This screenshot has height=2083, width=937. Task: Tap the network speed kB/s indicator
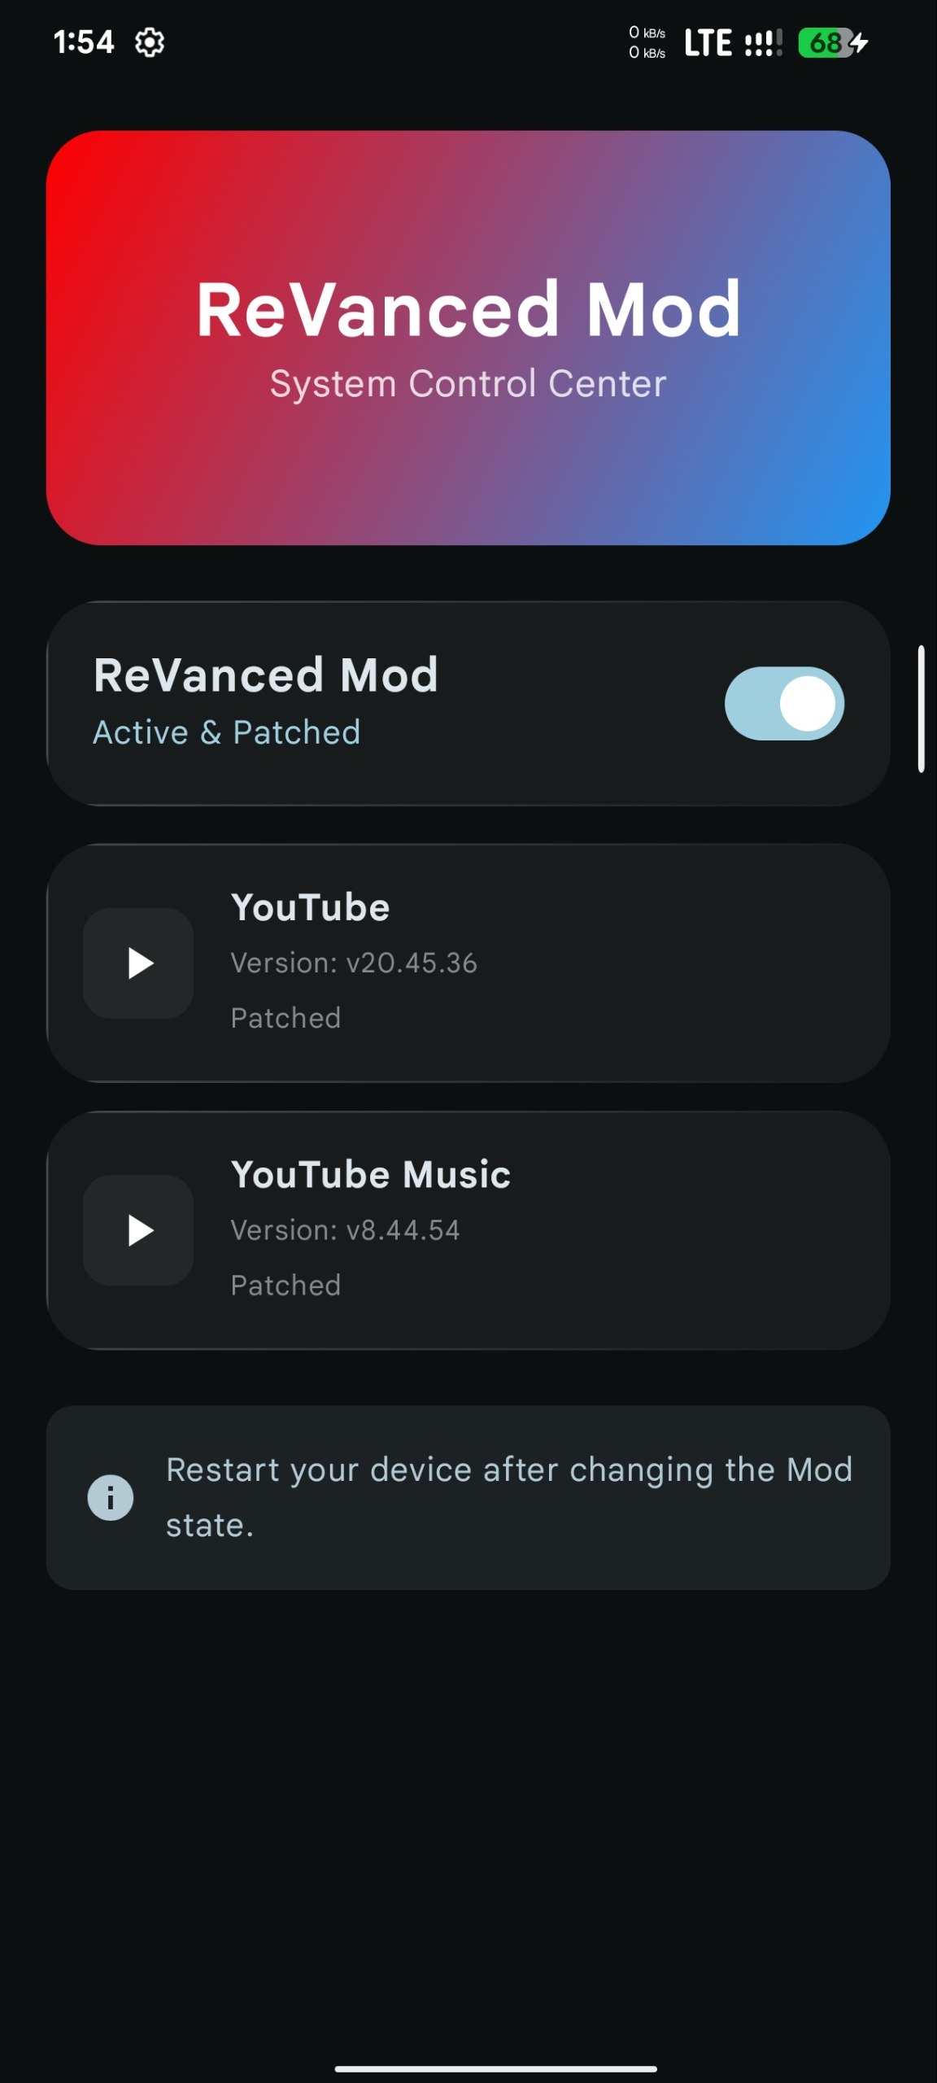[647, 42]
